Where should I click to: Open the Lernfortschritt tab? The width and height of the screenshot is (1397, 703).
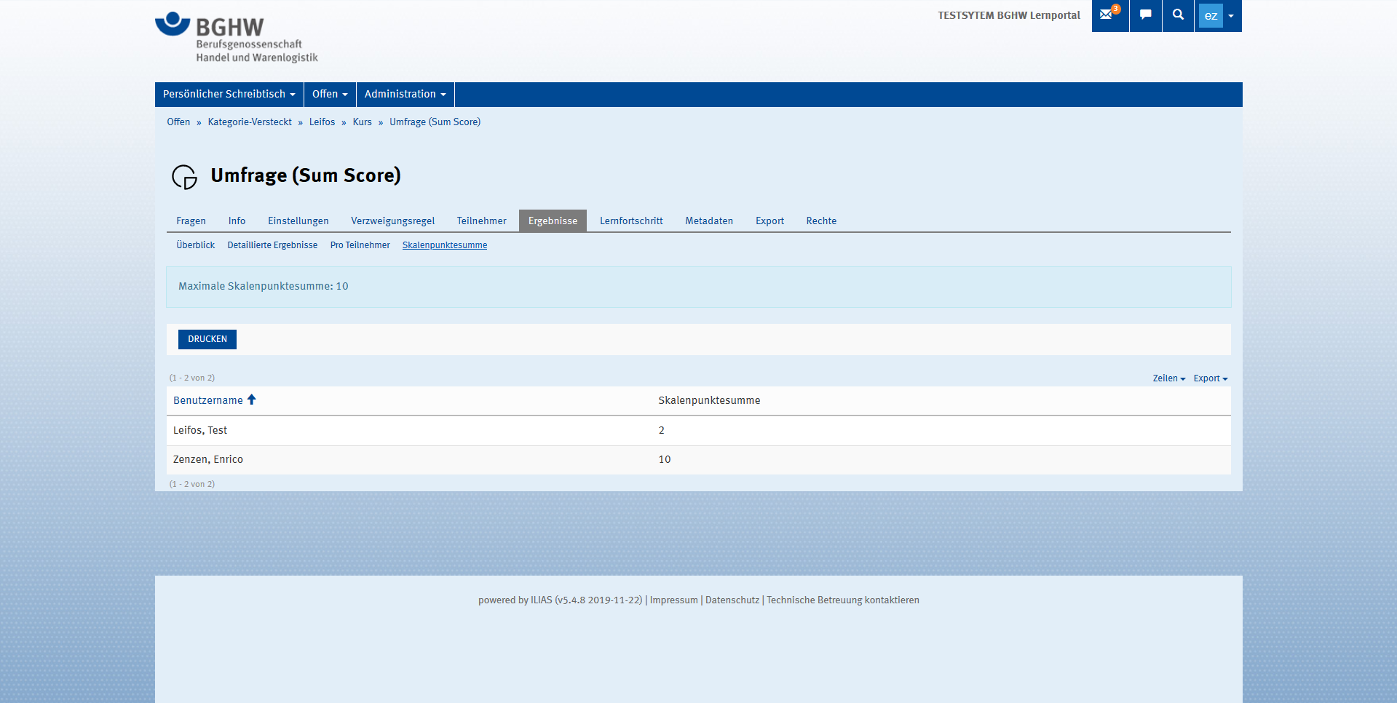(630, 221)
